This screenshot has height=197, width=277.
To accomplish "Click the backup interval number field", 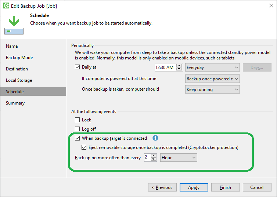I will pos(147,158).
